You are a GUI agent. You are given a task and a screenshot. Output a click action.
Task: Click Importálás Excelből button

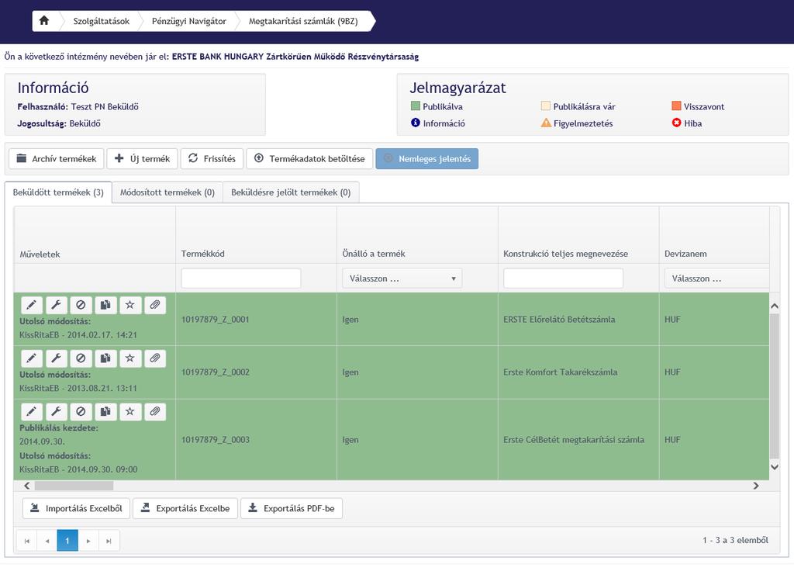coord(76,508)
